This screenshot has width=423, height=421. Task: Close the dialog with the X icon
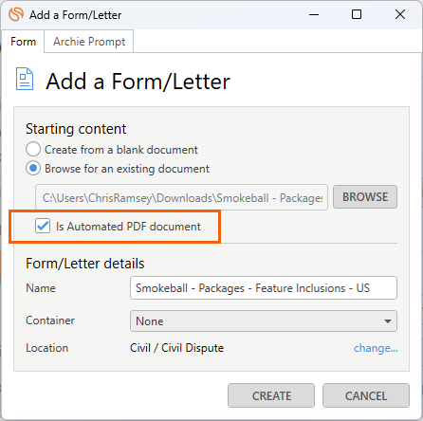[400, 14]
